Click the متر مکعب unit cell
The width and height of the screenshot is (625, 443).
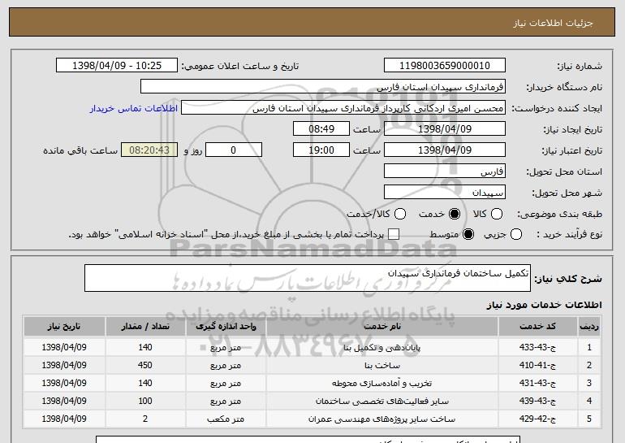click(x=226, y=419)
